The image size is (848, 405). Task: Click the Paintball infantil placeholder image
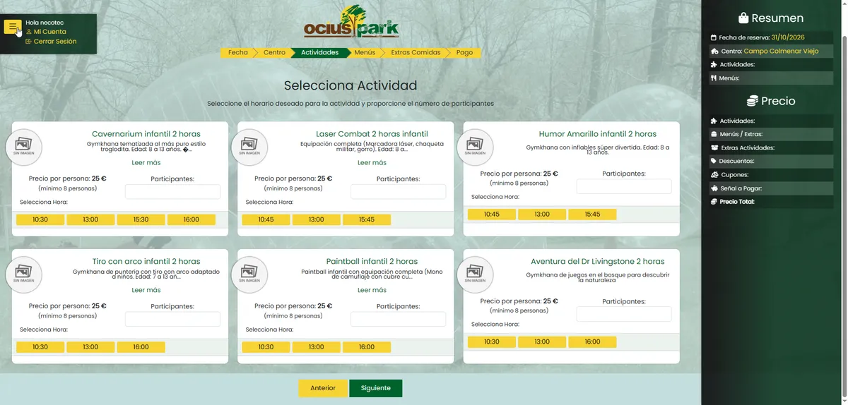[249, 274]
